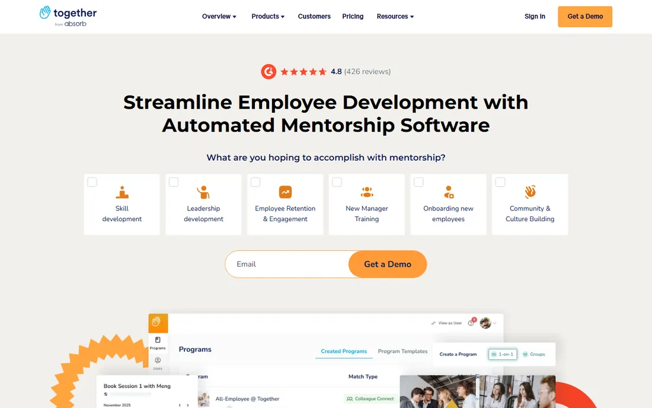Switch to the Program Templates tab
This screenshot has height=408, width=652.
(x=402, y=352)
